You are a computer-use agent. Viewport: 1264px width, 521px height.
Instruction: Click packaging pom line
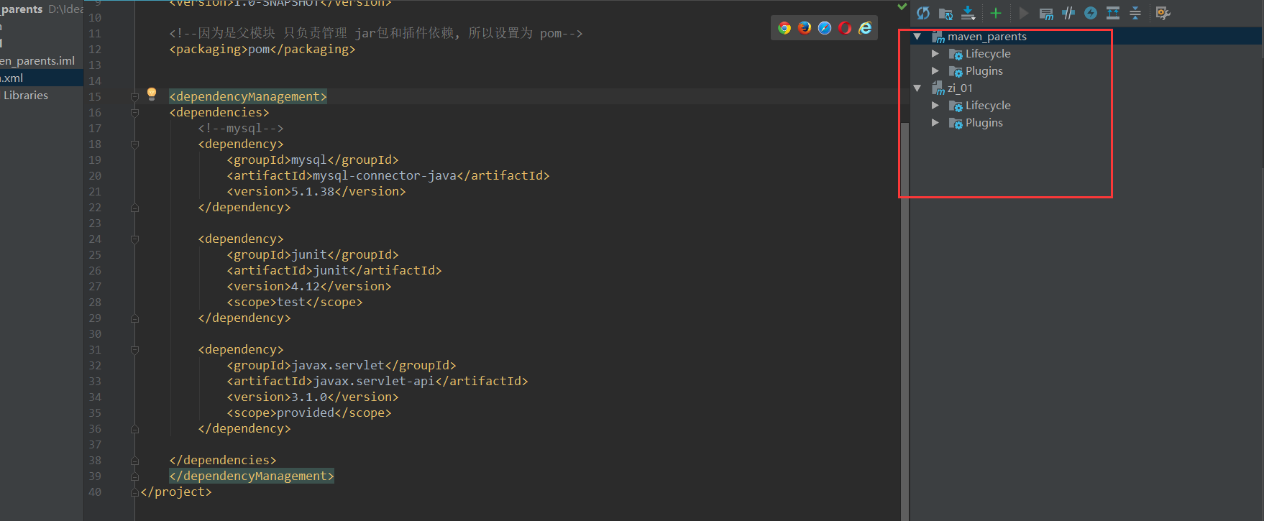tap(262, 49)
